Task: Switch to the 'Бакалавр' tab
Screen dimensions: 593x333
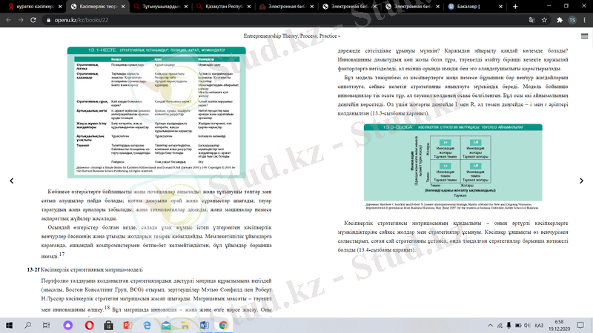Action: click(x=475, y=7)
